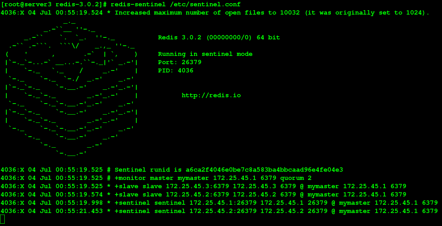Click the '+slave slave 172.25.45.3:6379' log line
Image resolution: width=442 pixels, height=226 pixels.
pos(203,186)
